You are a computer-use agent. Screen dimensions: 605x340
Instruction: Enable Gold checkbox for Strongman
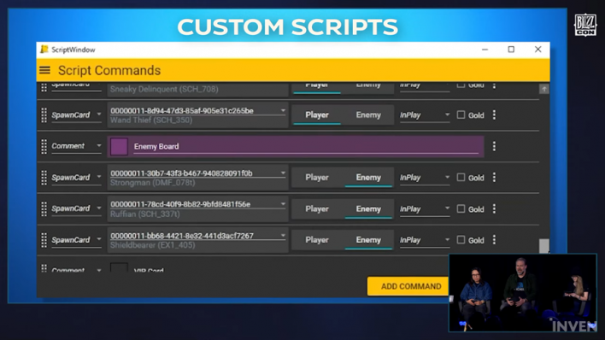[x=461, y=177]
